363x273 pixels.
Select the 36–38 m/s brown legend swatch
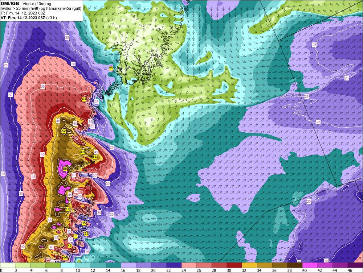point(280,265)
